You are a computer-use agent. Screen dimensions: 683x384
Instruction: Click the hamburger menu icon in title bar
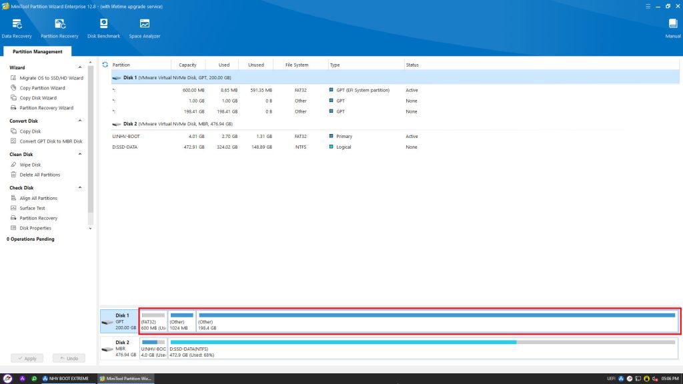point(648,7)
